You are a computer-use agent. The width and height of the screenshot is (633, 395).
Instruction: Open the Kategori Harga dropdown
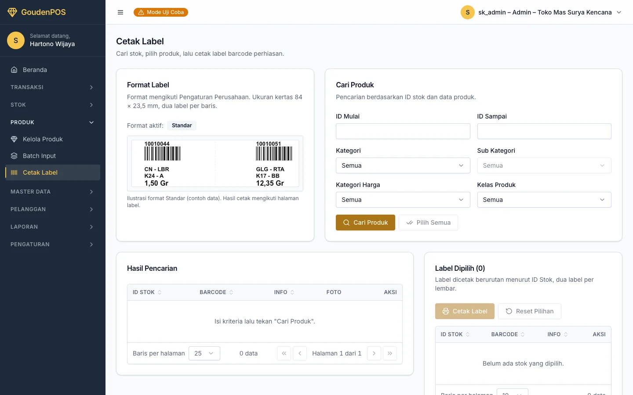coord(403,200)
